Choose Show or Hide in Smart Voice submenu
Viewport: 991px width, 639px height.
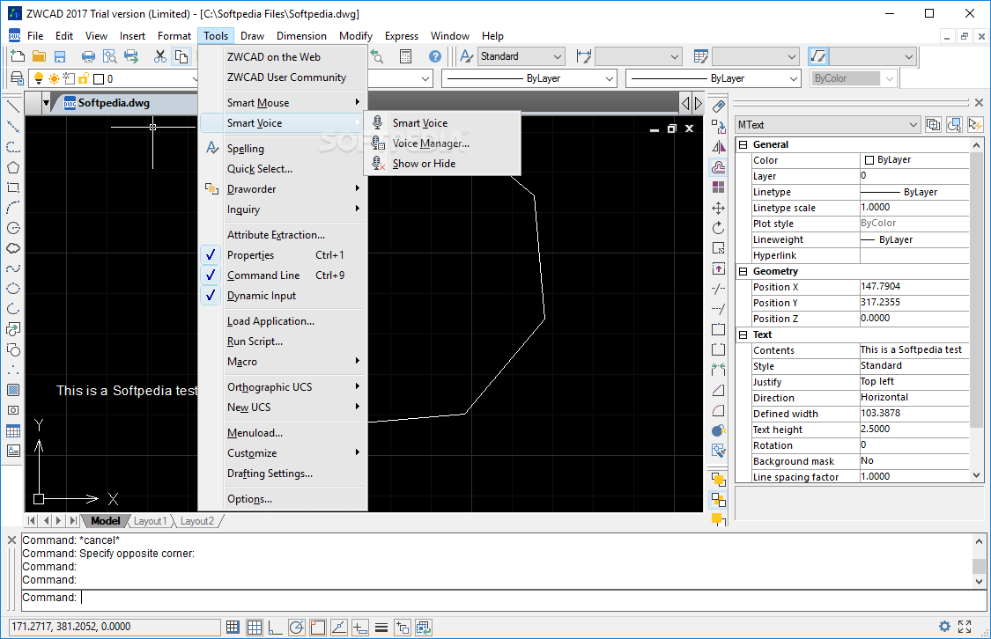442,164
